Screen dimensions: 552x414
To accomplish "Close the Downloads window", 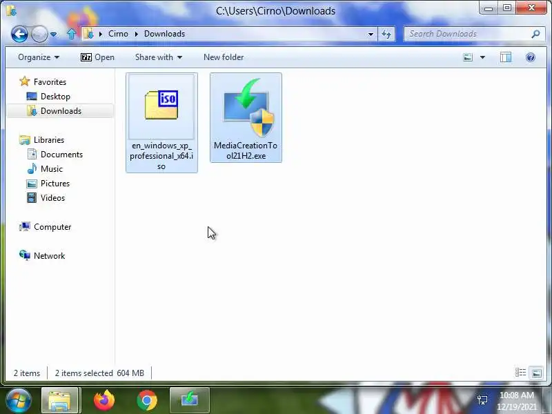I will (531, 8).
